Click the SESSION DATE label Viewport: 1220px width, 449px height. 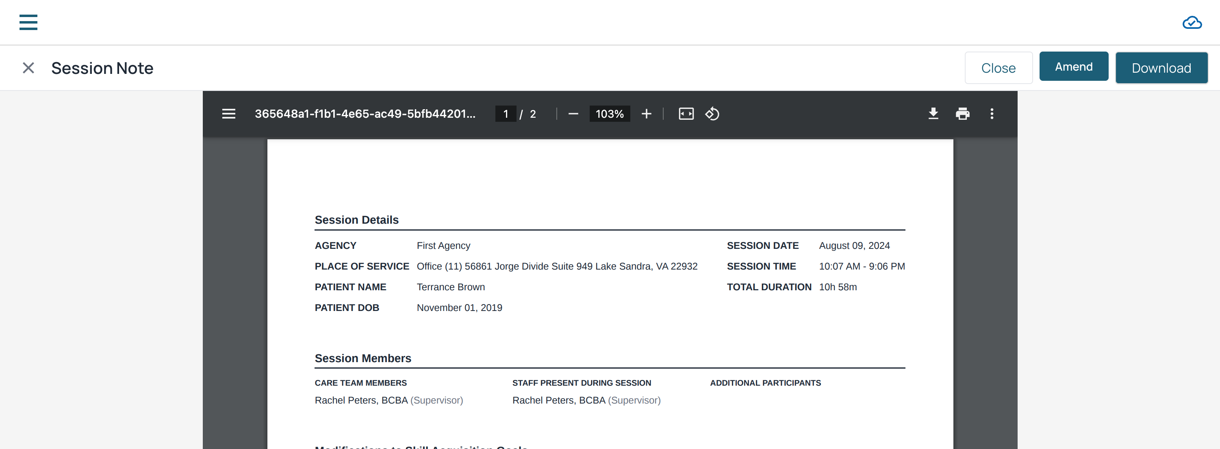coord(762,246)
